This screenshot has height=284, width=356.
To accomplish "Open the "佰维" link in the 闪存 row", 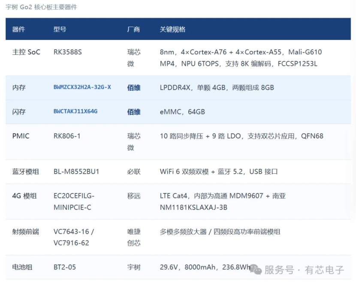I will [134, 112].
